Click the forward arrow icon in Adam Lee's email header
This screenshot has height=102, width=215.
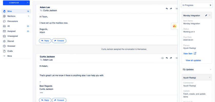pos(171,9)
